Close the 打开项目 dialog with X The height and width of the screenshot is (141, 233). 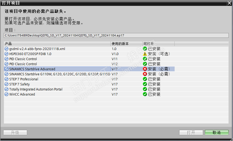point(229,3)
